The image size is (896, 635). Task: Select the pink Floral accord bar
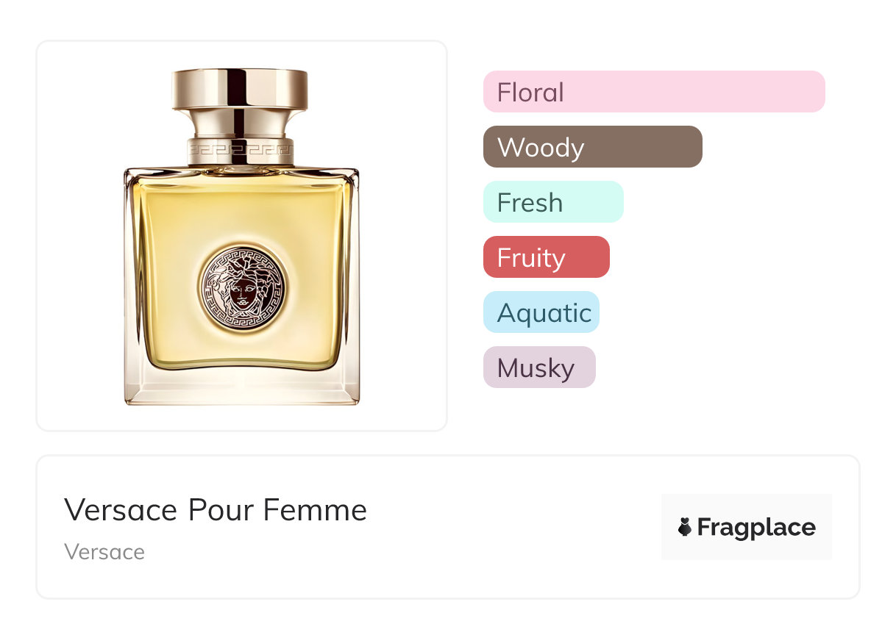(654, 92)
